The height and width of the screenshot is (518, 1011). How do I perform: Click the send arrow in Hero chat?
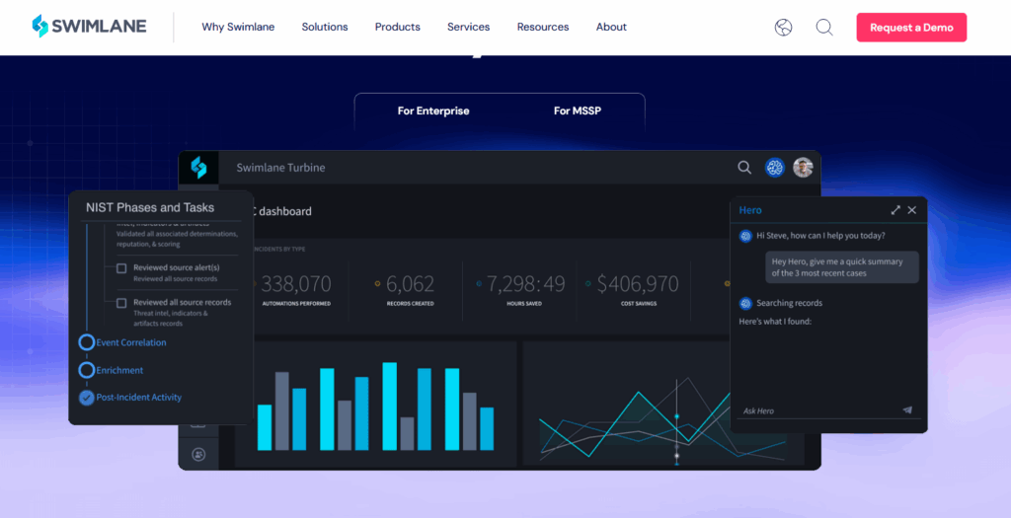pyautogui.click(x=907, y=410)
